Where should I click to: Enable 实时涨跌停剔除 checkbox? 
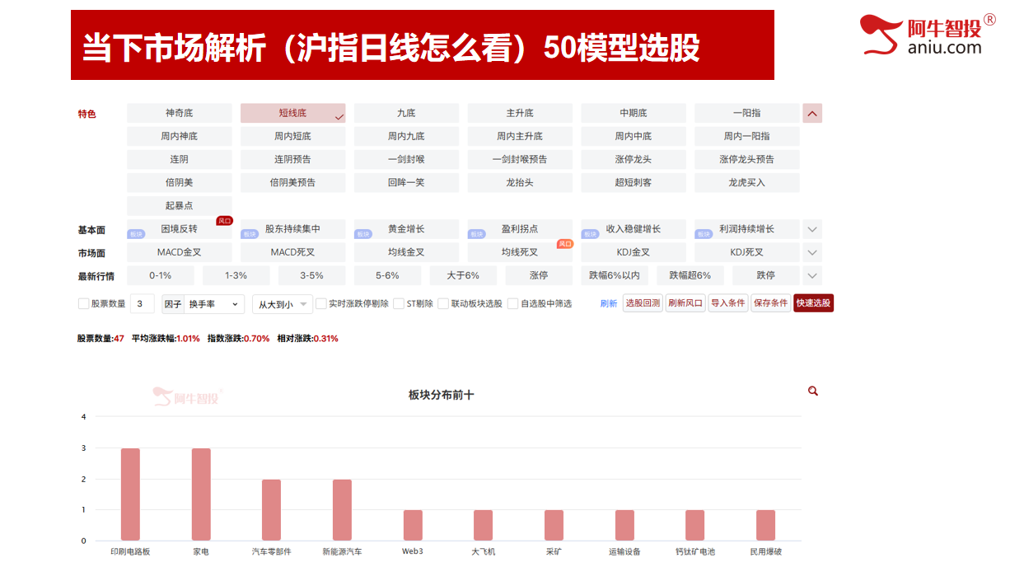[x=321, y=303]
